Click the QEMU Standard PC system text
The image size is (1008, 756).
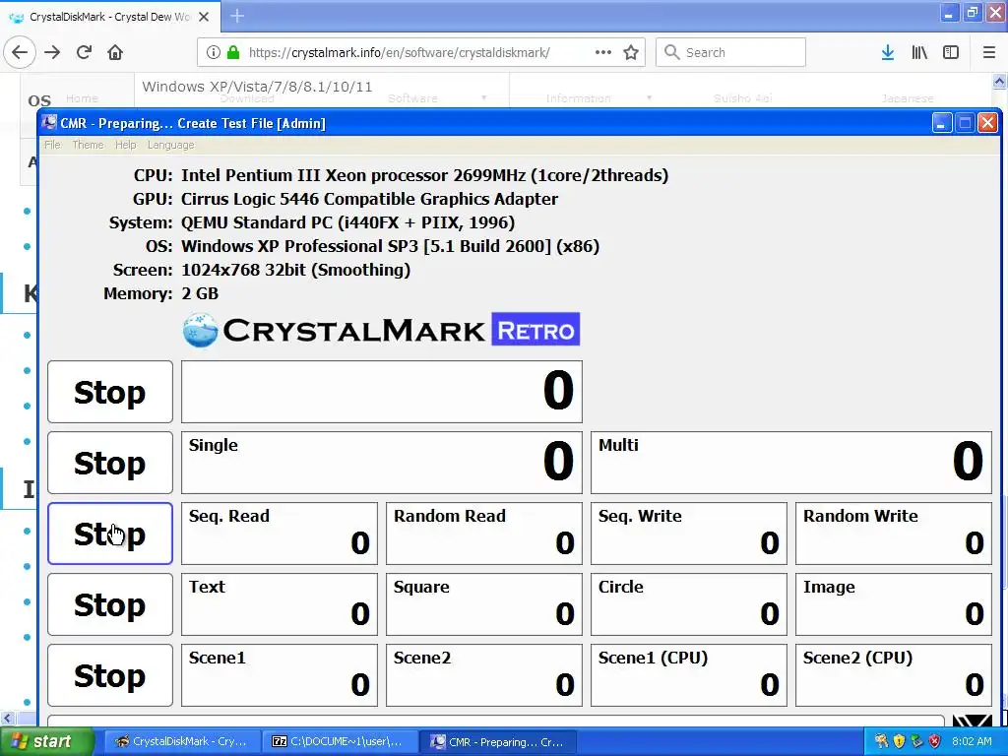click(x=347, y=223)
